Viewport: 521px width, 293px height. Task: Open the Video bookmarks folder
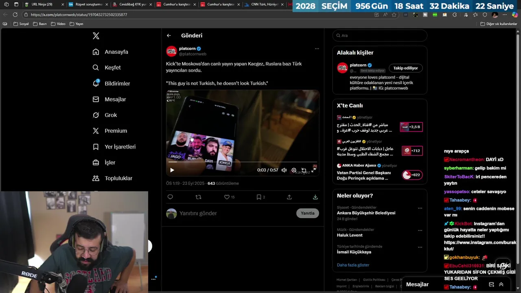coord(58,24)
